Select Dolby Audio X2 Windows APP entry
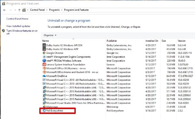 (x=62, y=49)
